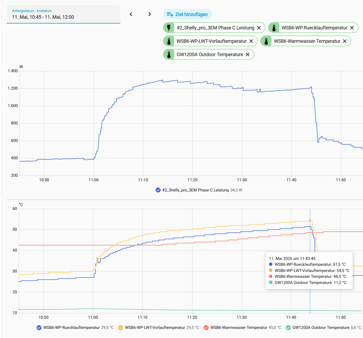Click tooltip row Warmwasser-Temperatur: 48,5 °C
363x338 pixels.
click(307, 276)
